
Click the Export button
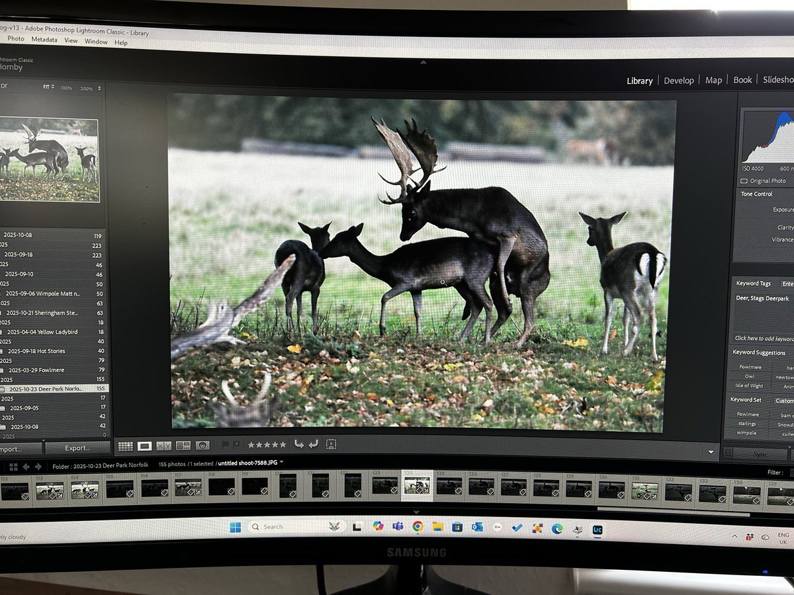click(x=77, y=448)
